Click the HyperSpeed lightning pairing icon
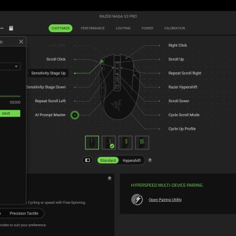The height and width of the screenshot is (236, 236). (137, 199)
